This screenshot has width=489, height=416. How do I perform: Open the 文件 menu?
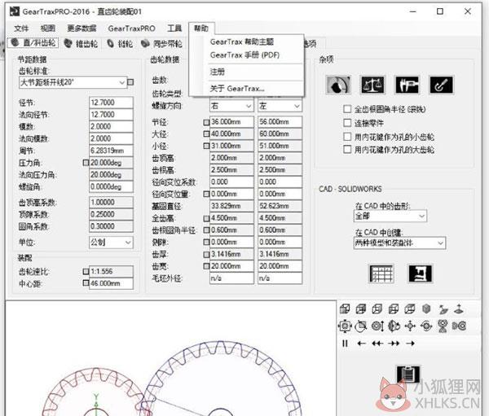[21, 28]
